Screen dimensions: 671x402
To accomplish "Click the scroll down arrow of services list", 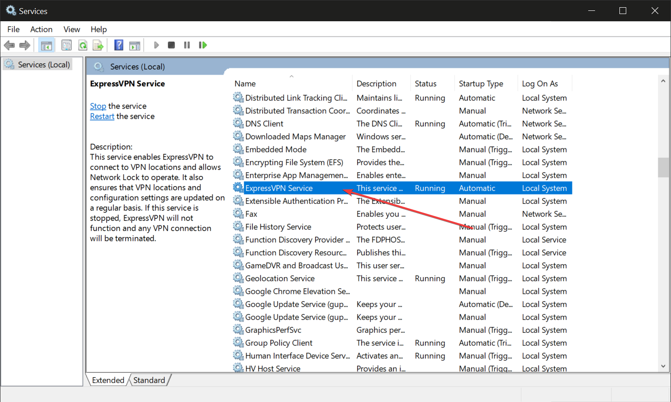I will point(663,366).
